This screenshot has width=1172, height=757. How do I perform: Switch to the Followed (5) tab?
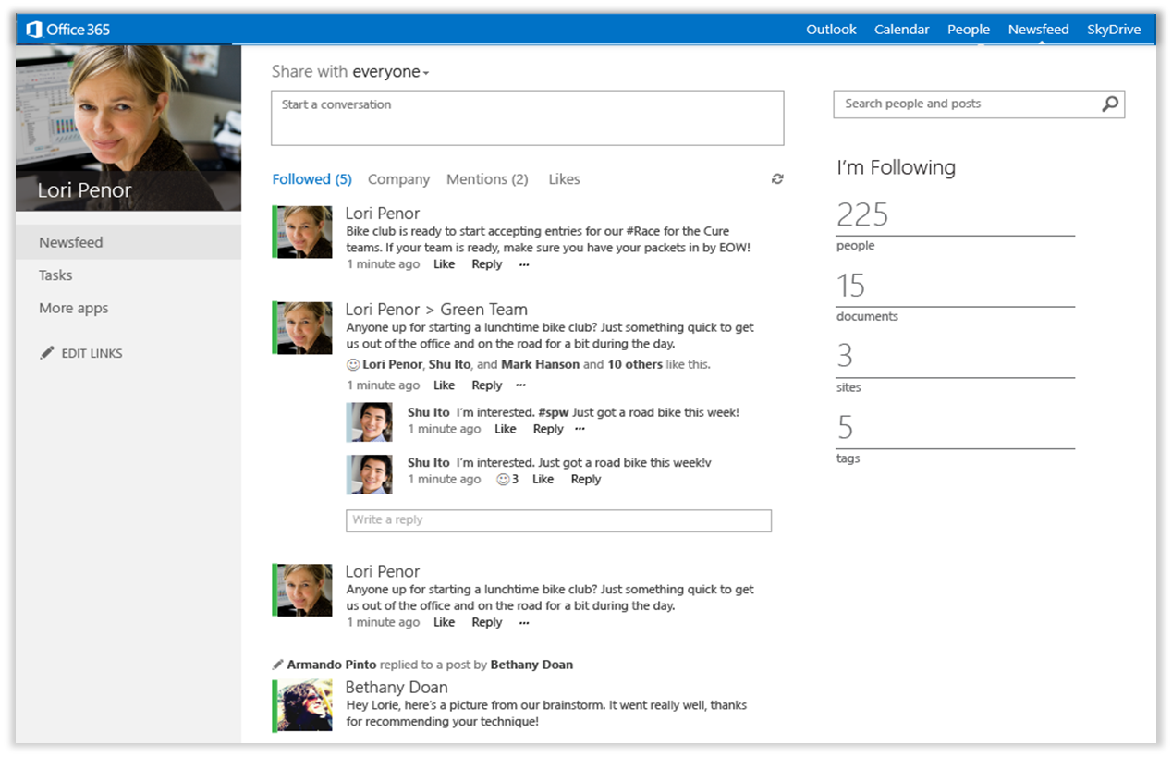point(311,179)
